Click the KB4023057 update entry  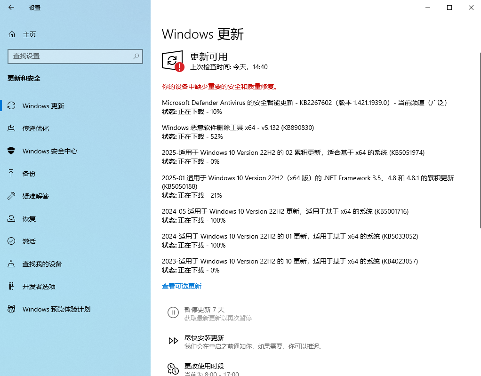pos(290,261)
